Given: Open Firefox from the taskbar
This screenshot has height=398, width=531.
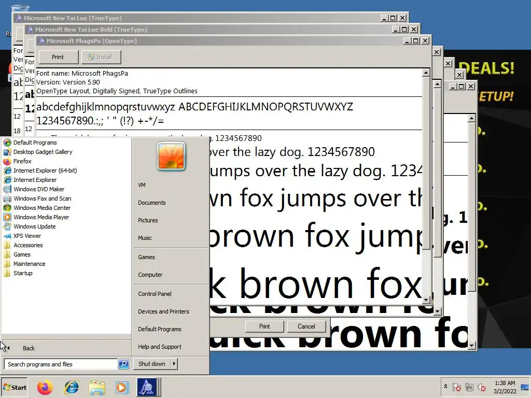Looking at the screenshot, I should [x=45, y=388].
